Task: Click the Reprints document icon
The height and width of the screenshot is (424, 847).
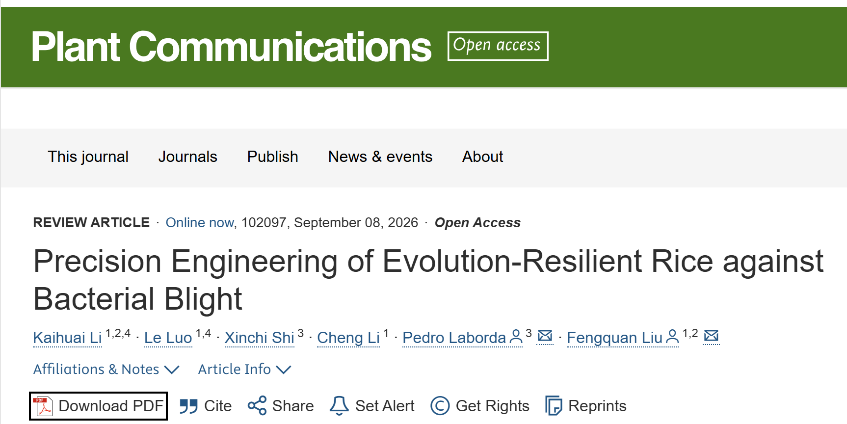Action: [x=554, y=406]
